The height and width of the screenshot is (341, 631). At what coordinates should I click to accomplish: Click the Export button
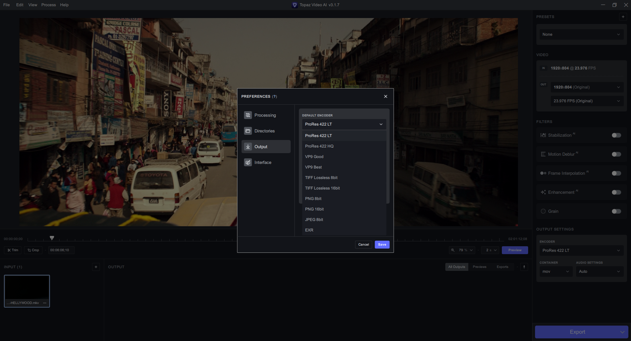coord(577,332)
